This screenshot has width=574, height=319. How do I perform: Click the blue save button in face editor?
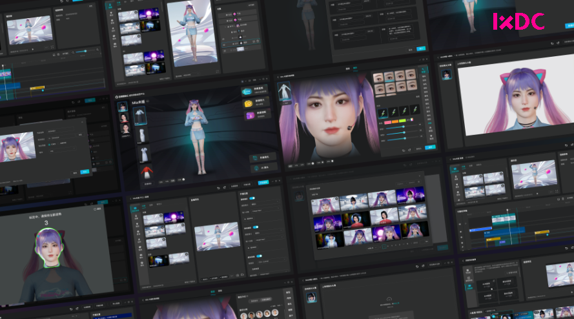pos(430,147)
